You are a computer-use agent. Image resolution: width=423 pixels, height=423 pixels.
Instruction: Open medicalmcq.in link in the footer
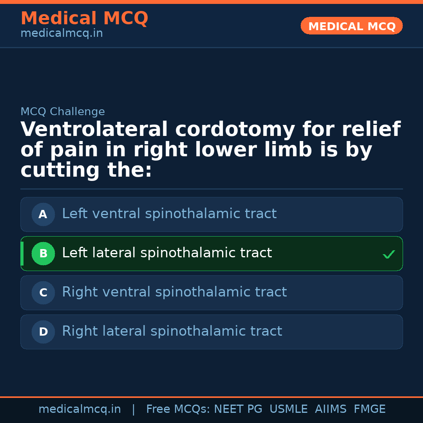pos(80,409)
